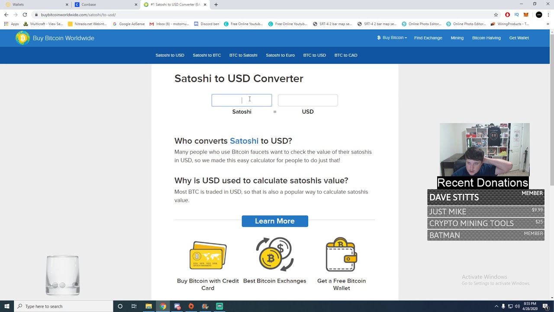
Task: Click Best Bitcoin Exchanges text
Action: [x=275, y=281]
